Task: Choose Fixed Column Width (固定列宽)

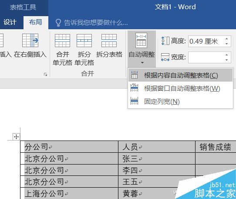Action: coord(180,101)
